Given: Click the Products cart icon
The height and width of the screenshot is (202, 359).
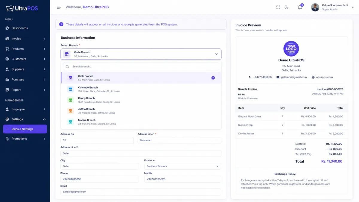Looking at the screenshot, I should [x=7, y=49].
